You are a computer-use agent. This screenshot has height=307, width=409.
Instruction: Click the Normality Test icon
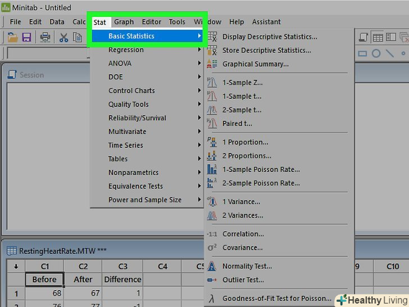(212, 266)
